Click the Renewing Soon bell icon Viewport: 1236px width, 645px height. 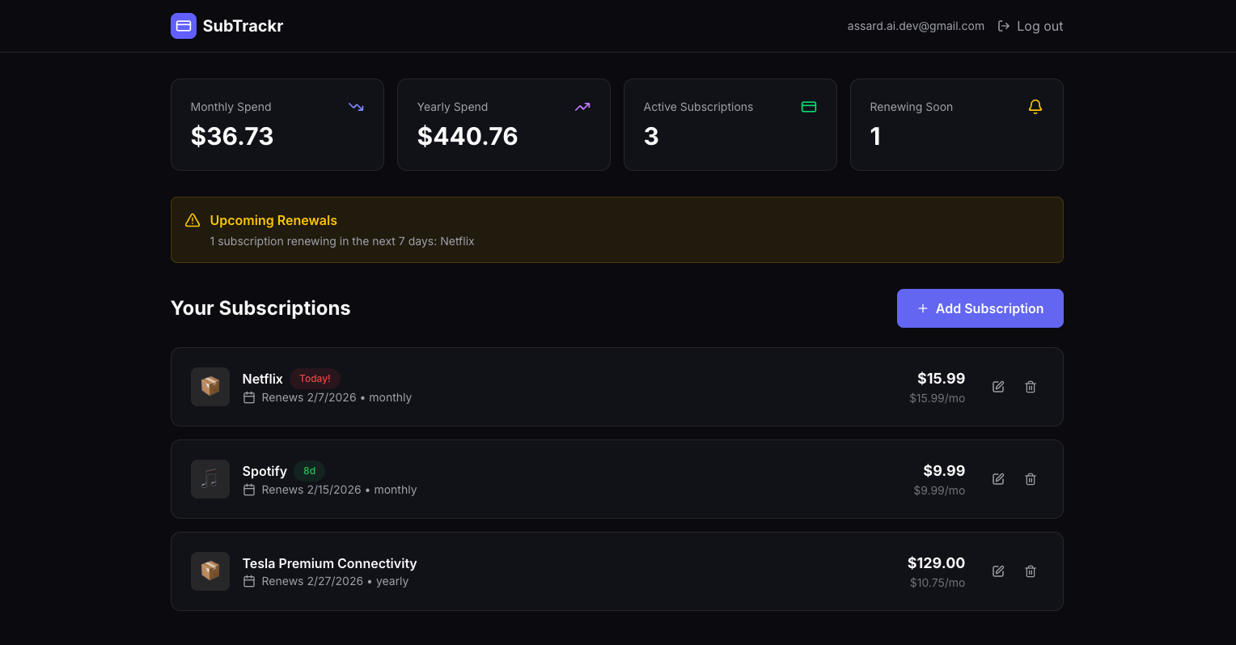pyautogui.click(x=1035, y=107)
